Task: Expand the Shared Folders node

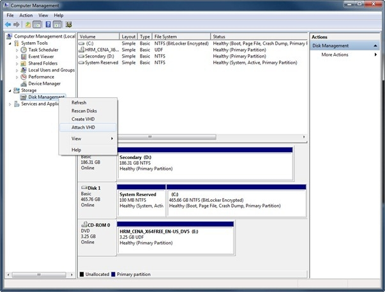Action: (x=17, y=64)
